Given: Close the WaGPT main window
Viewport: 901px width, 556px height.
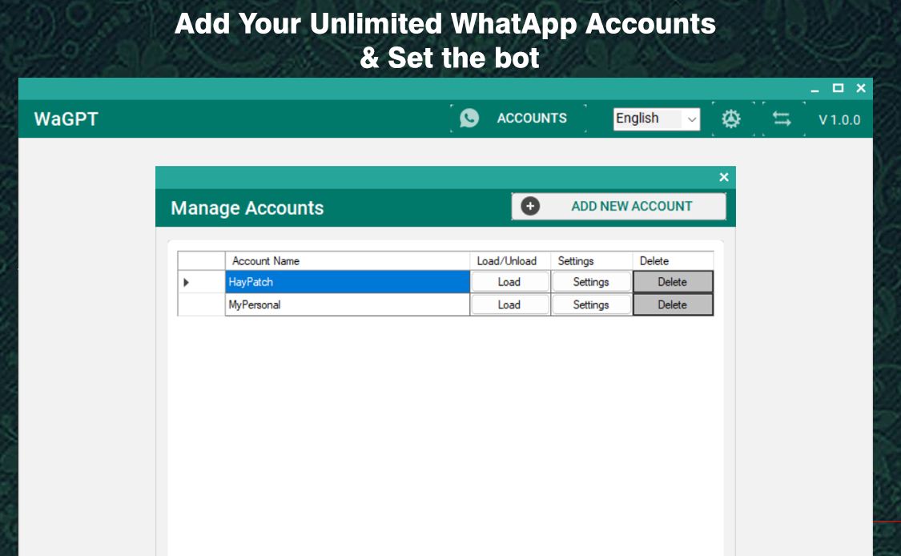Looking at the screenshot, I should pos(861,88).
